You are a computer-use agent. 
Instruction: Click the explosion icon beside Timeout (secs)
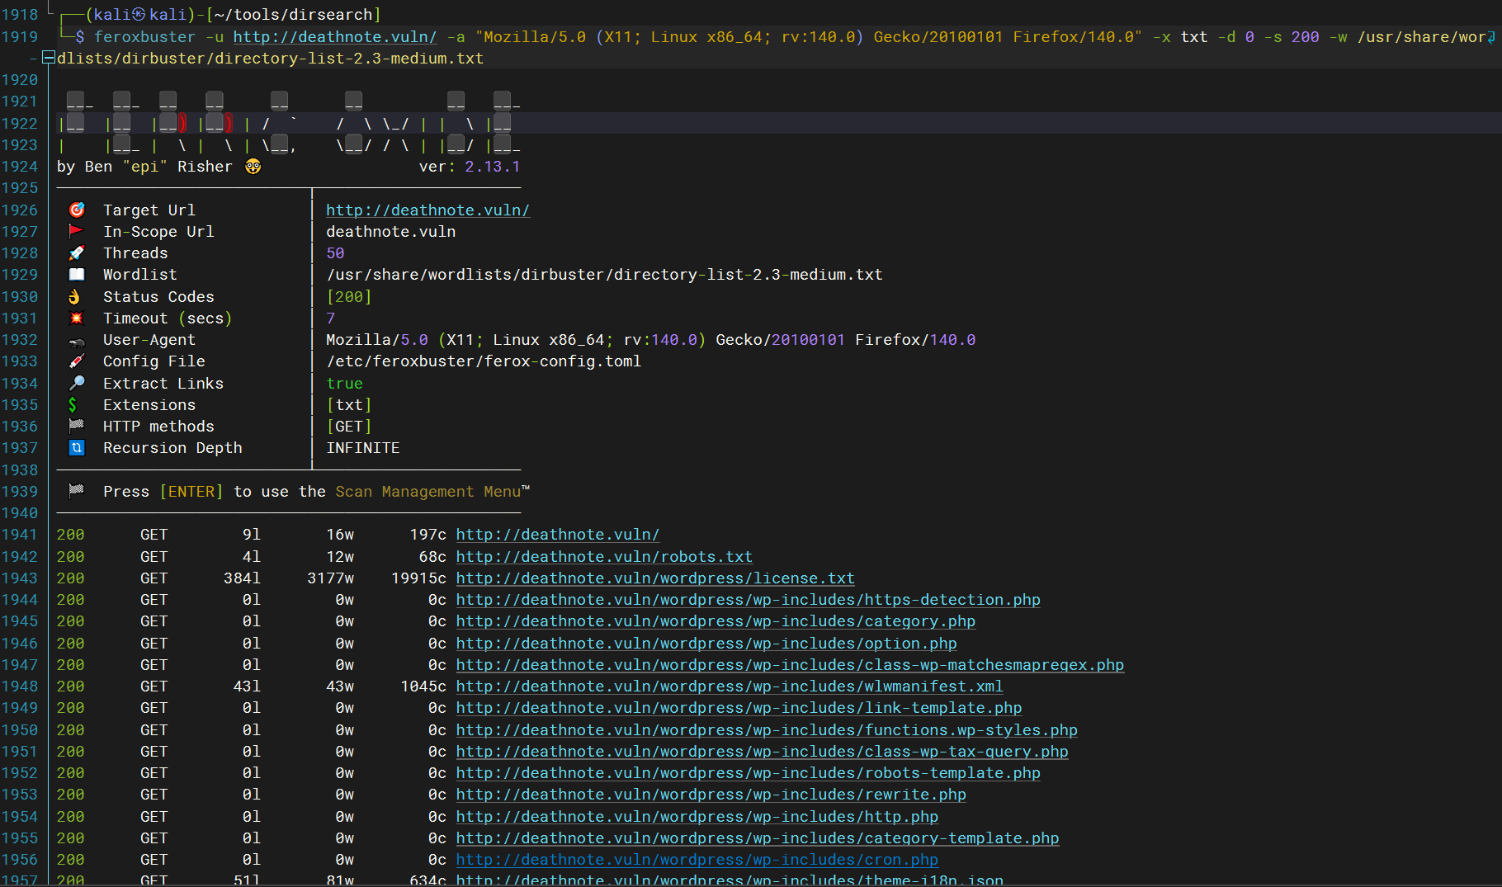[x=77, y=318]
